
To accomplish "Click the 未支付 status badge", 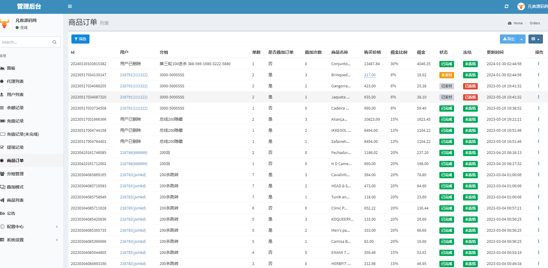I will pos(446,75).
